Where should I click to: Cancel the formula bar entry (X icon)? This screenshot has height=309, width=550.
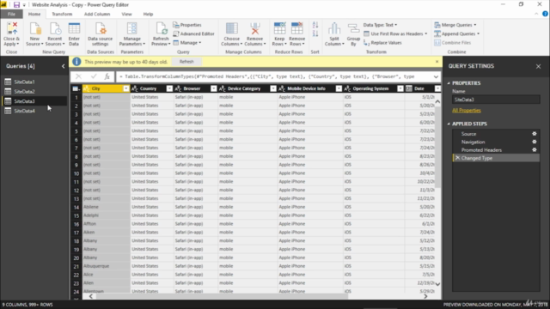78,76
